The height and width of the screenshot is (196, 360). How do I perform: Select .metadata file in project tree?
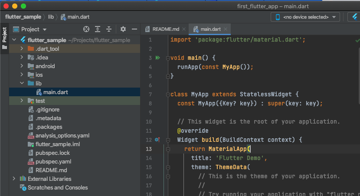pyautogui.click(x=75, y=118)
